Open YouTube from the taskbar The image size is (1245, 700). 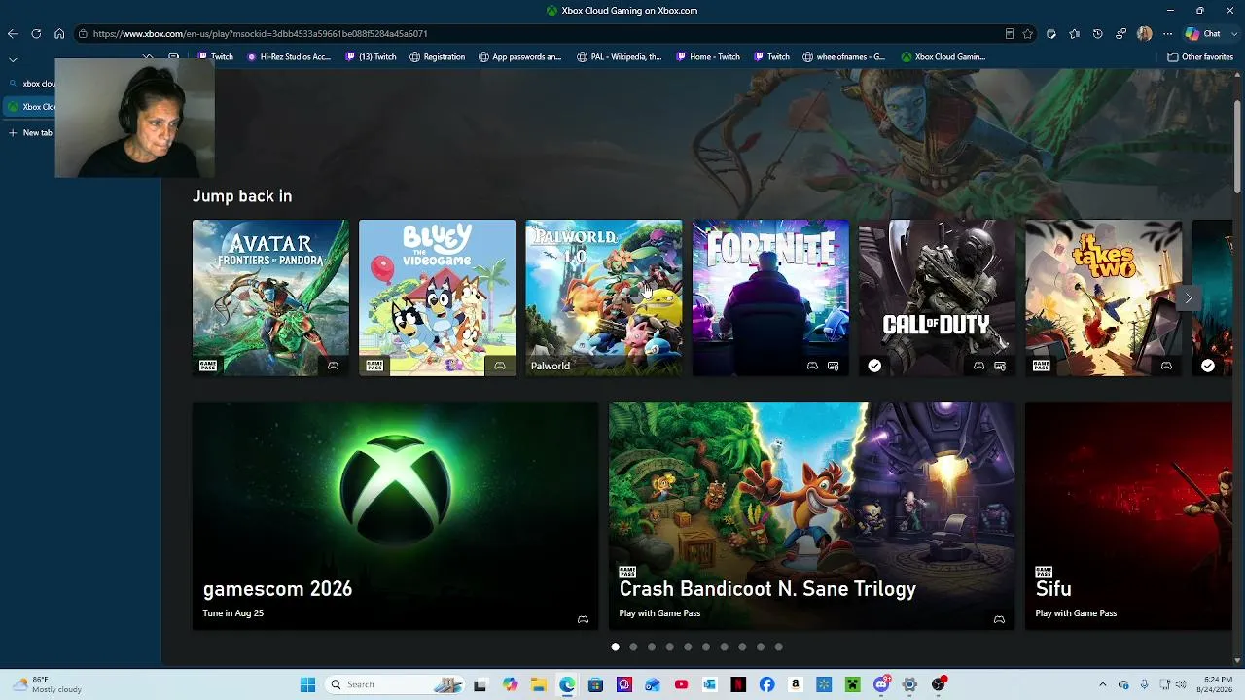[681, 684]
